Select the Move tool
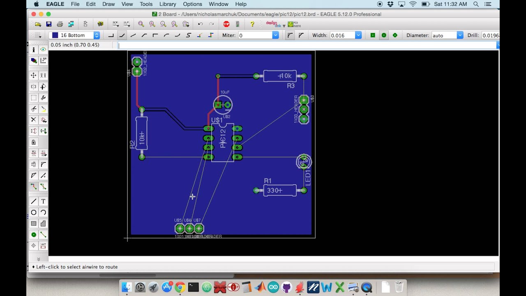Screen dimensions: 526x296 click(x=33, y=76)
